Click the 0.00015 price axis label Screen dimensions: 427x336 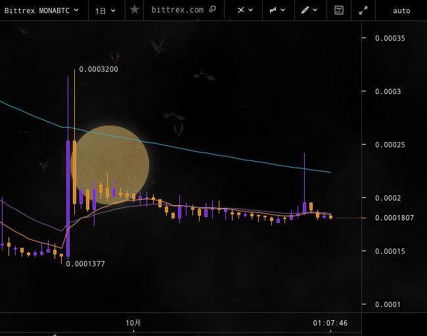[390, 251]
